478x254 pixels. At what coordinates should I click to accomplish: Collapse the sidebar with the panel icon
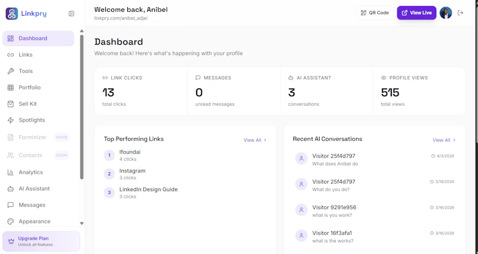(71, 13)
